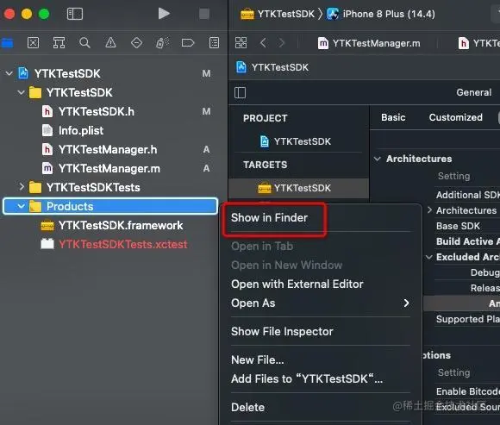Open the Source Control navigator
Viewport: 500px width, 425px height.
tap(33, 43)
